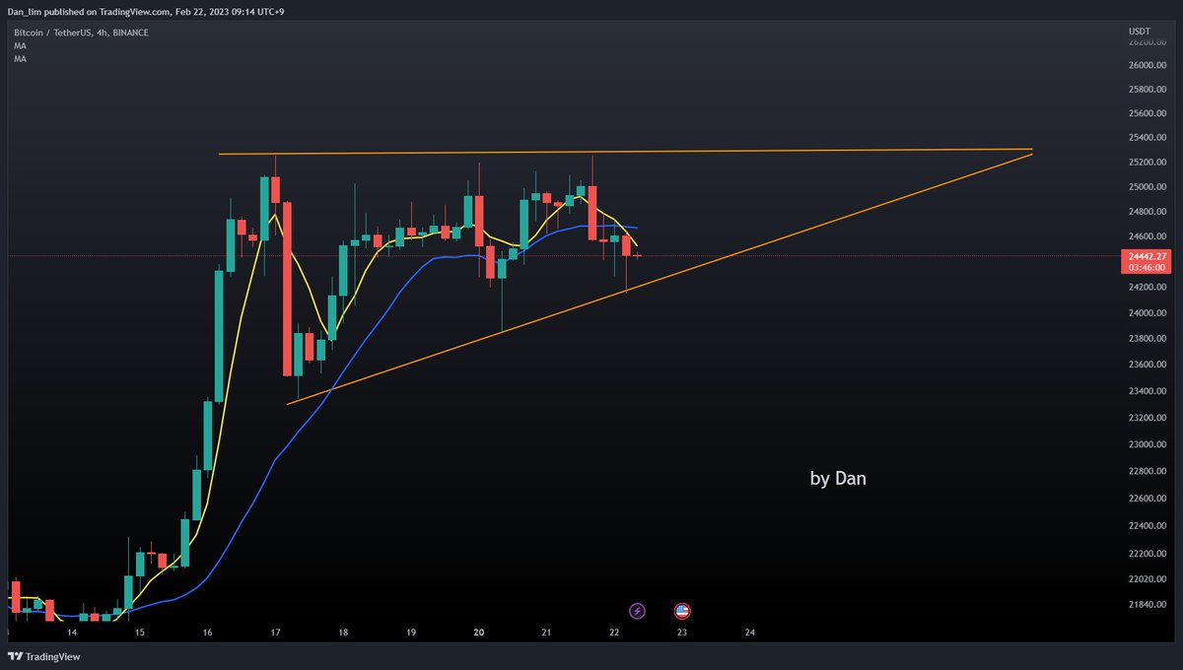
Task: Click the 25200.00 price axis label
Action: click(x=1147, y=162)
